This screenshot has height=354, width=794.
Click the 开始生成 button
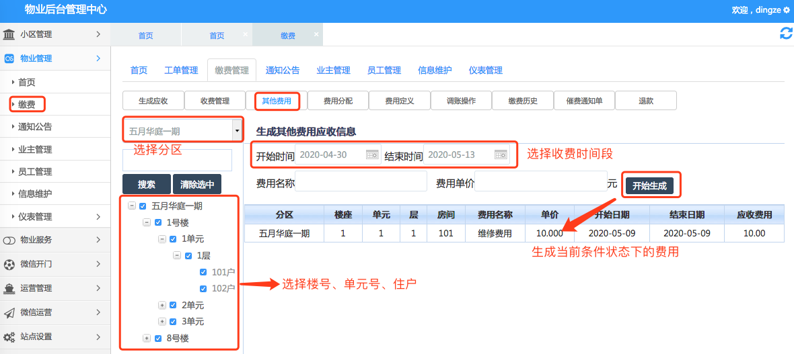pyautogui.click(x=650, y=185)
